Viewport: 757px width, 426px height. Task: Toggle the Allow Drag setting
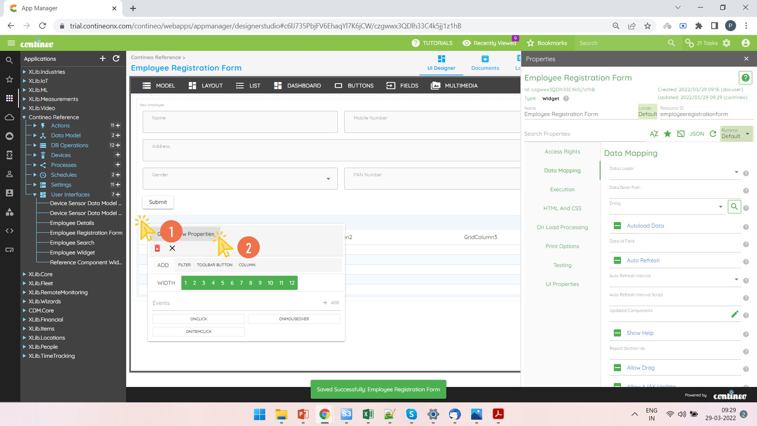[617, 367]
